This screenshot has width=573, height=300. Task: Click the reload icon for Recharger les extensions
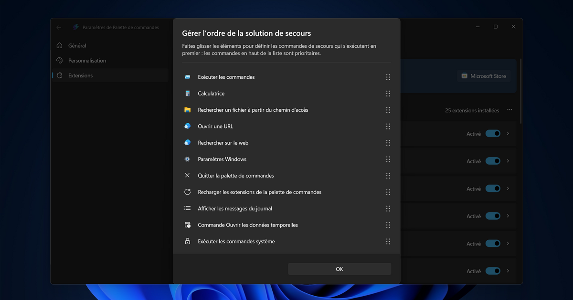point(188,192)
